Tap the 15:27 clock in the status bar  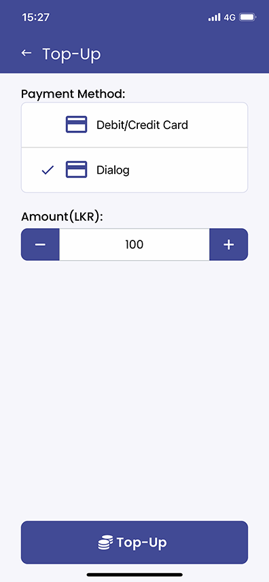(35, 18)
